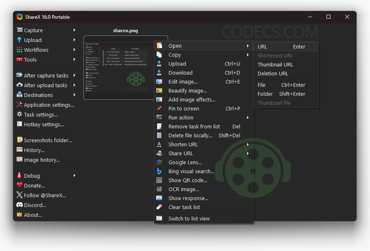Select Upload in the context menu
This screenshot has width=370, height=251.
pyautogui.click(x=204, y=64)
